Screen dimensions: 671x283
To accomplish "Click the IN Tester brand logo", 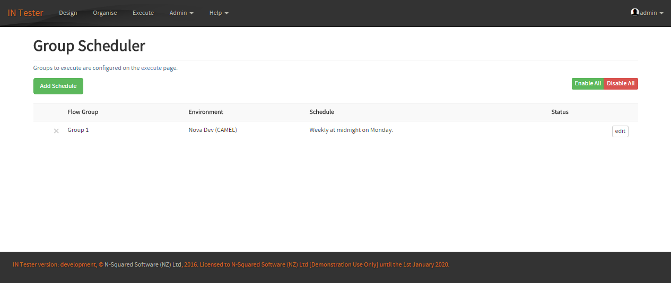I will [x=25, y=13].
